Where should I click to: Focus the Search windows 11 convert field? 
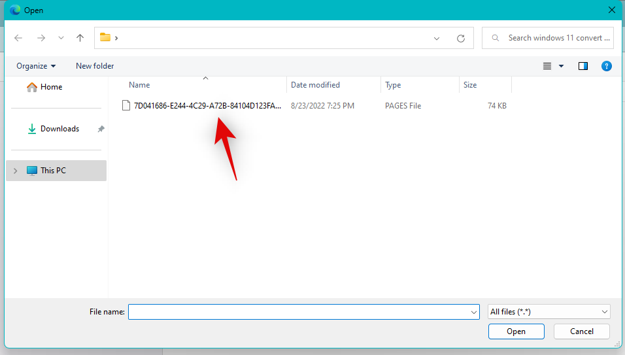pos(548,38)
